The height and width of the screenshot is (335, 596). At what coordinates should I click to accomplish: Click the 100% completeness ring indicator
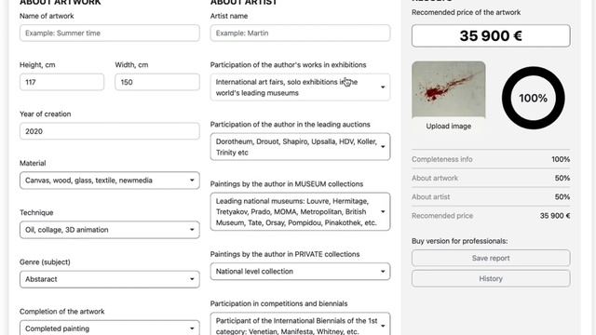point(534,98)
